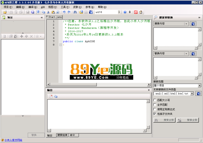Open the 编译 menu
The height and width of the screenshot is (143, 203).
pyautogui.click(x=32, y=7)
